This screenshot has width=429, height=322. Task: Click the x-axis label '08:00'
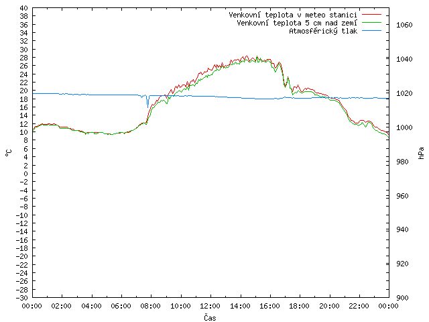(150, 306)
